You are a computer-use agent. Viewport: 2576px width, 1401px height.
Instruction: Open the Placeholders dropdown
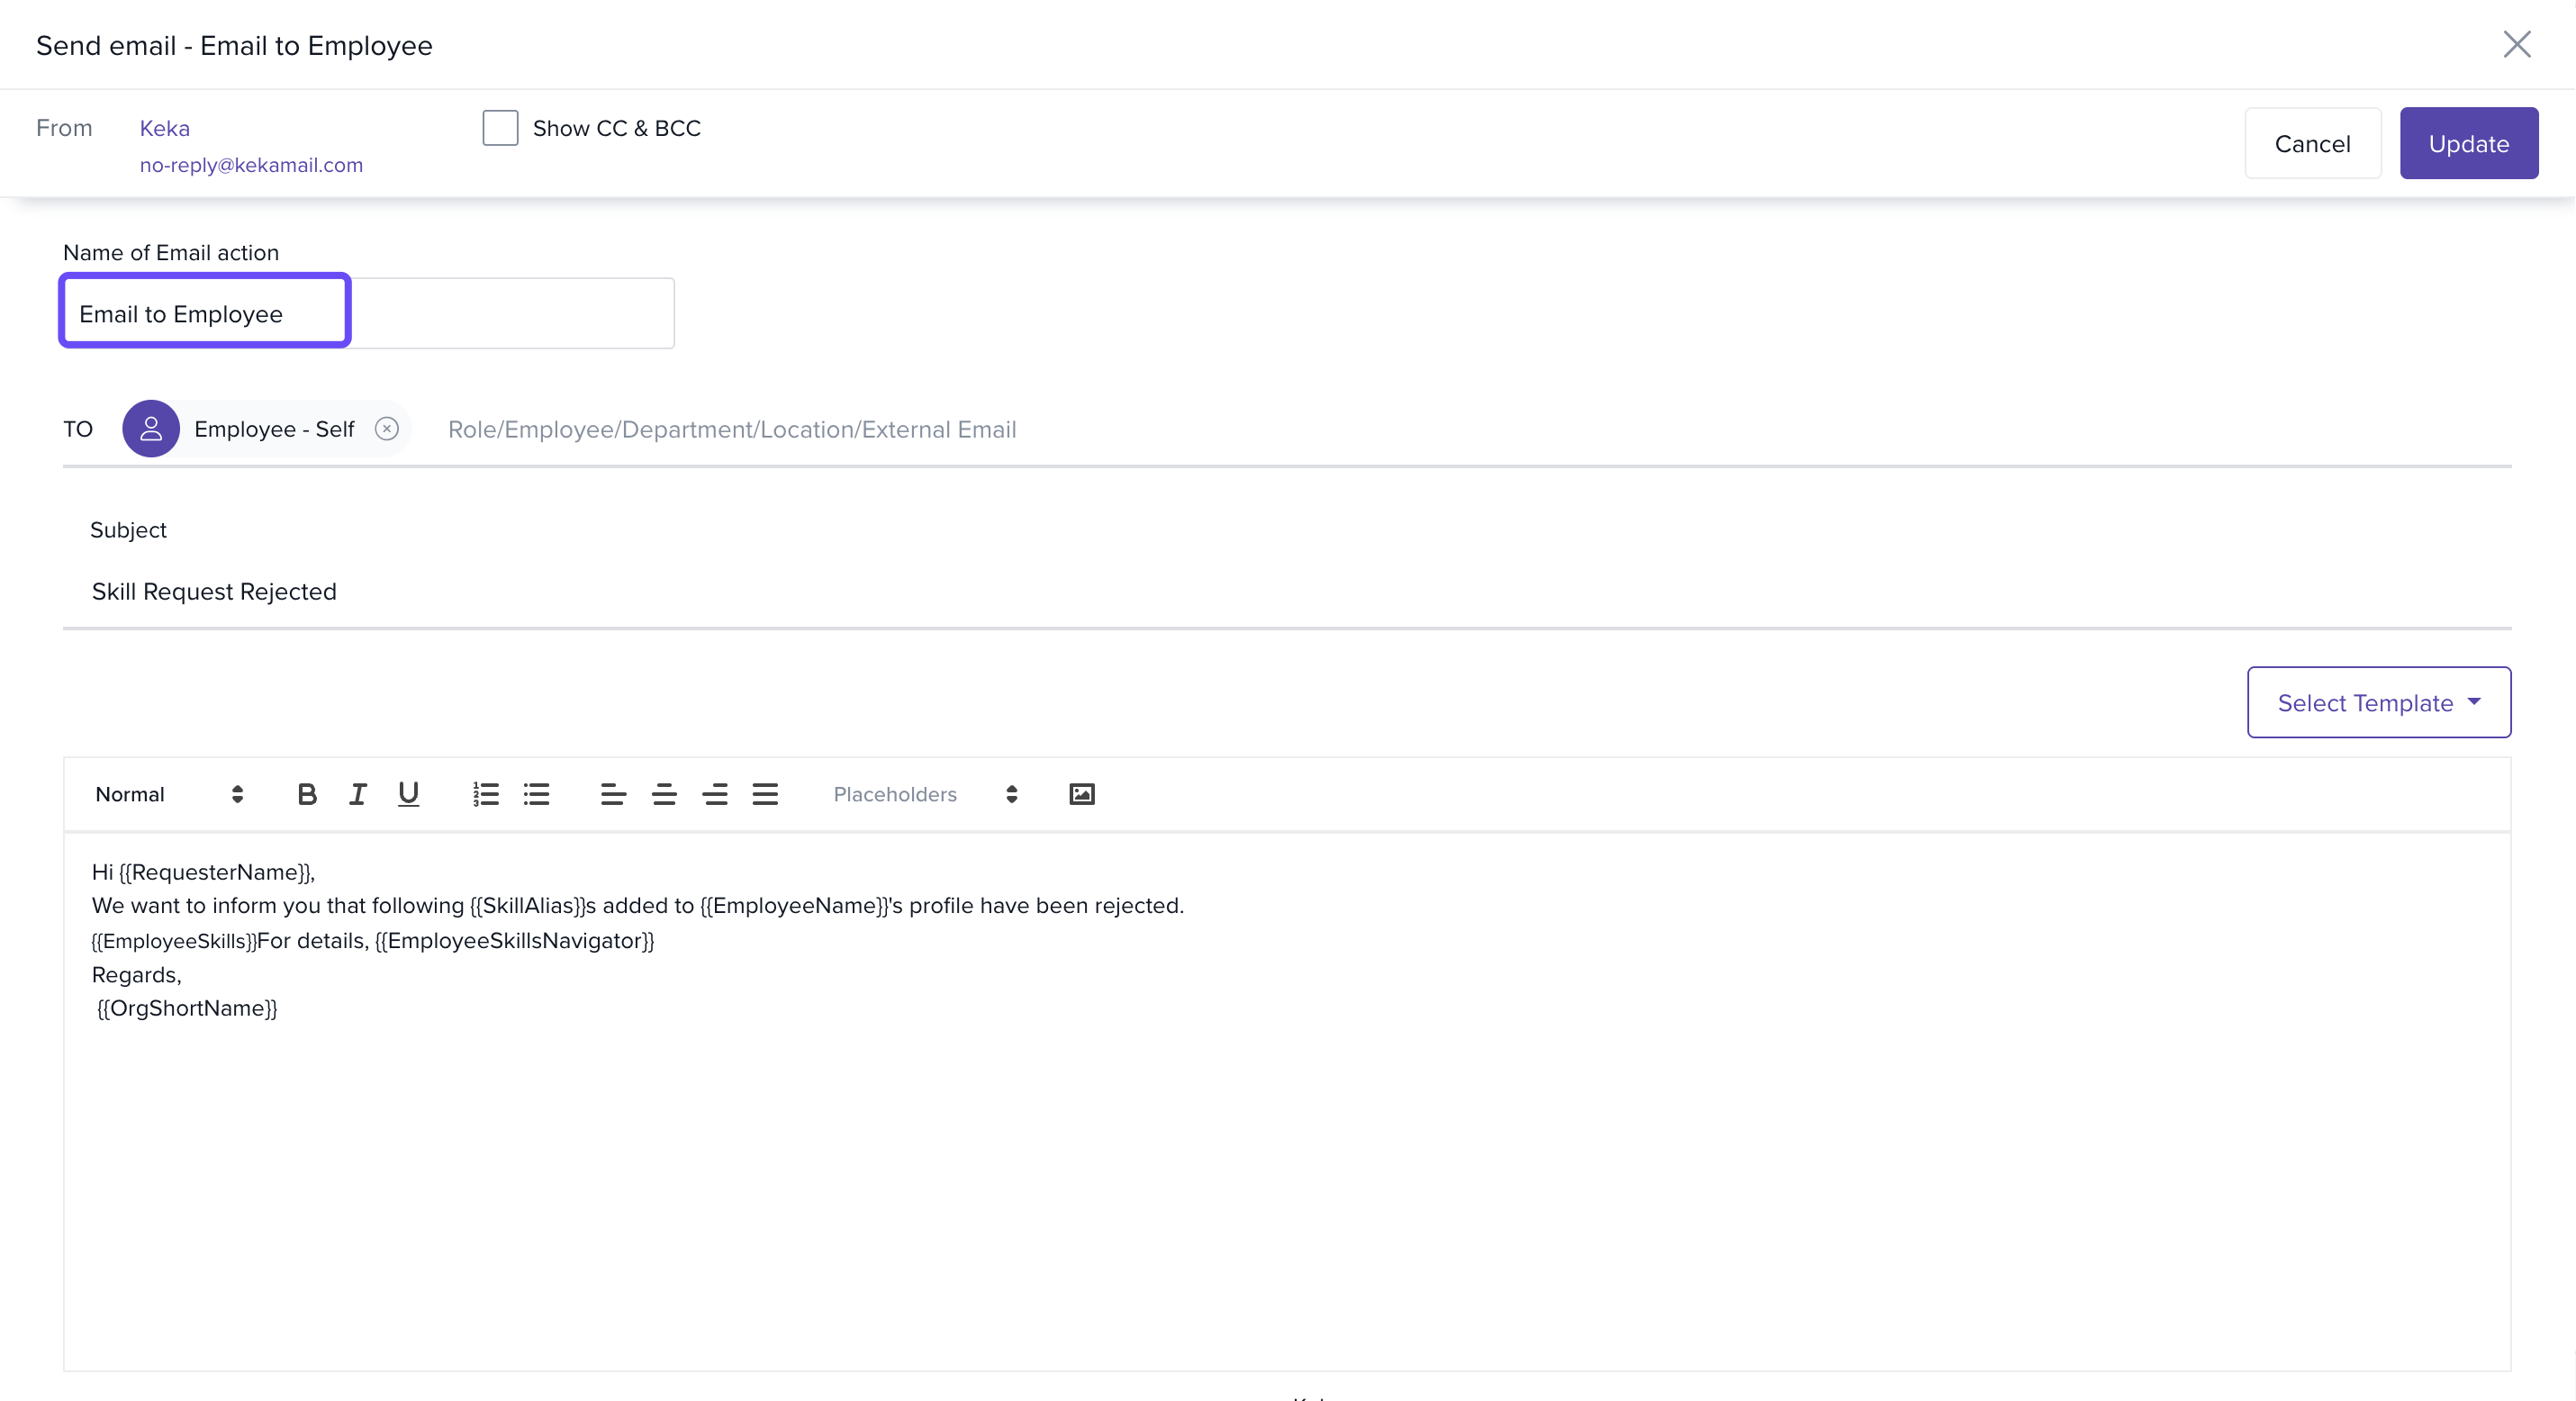point(924,794)
